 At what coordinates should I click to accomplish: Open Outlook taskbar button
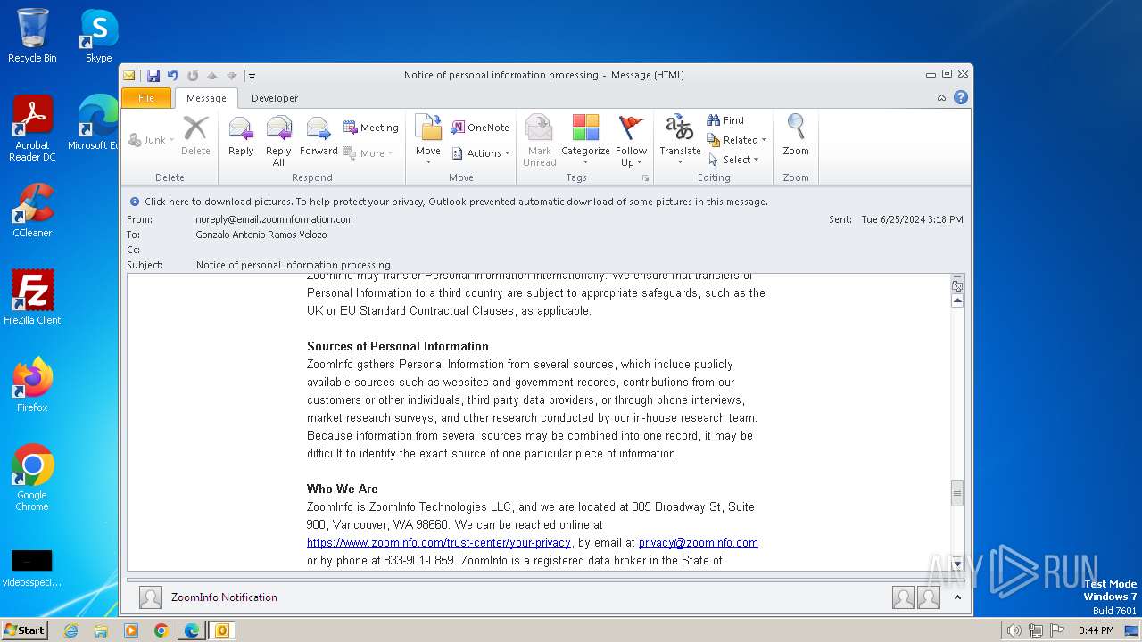222,630
